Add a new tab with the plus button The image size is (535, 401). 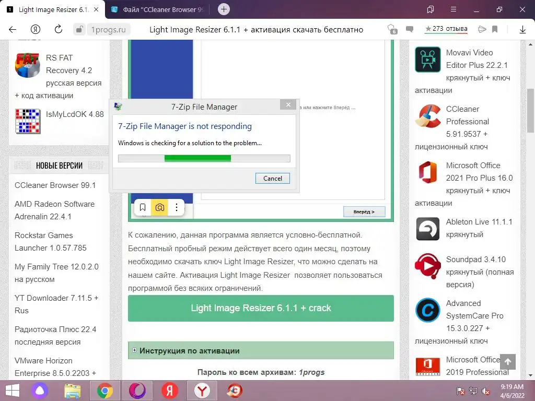224,9
